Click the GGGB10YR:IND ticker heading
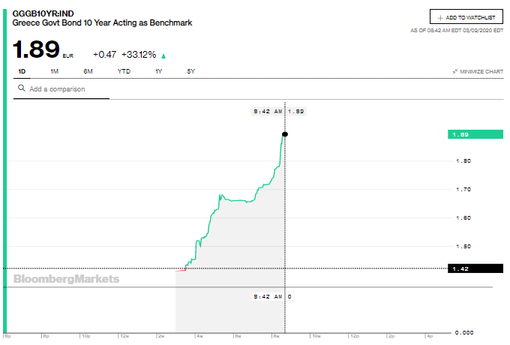 pyautogui.click(x=43, y=13)
